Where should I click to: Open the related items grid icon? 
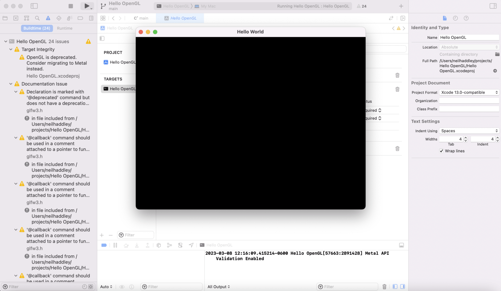click(103, 18)
